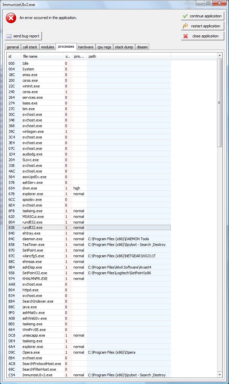The width and height of the screenshot is (229, 384).
Task: Select the wlancfg5.exe row
Action: [x=89, y=256]
